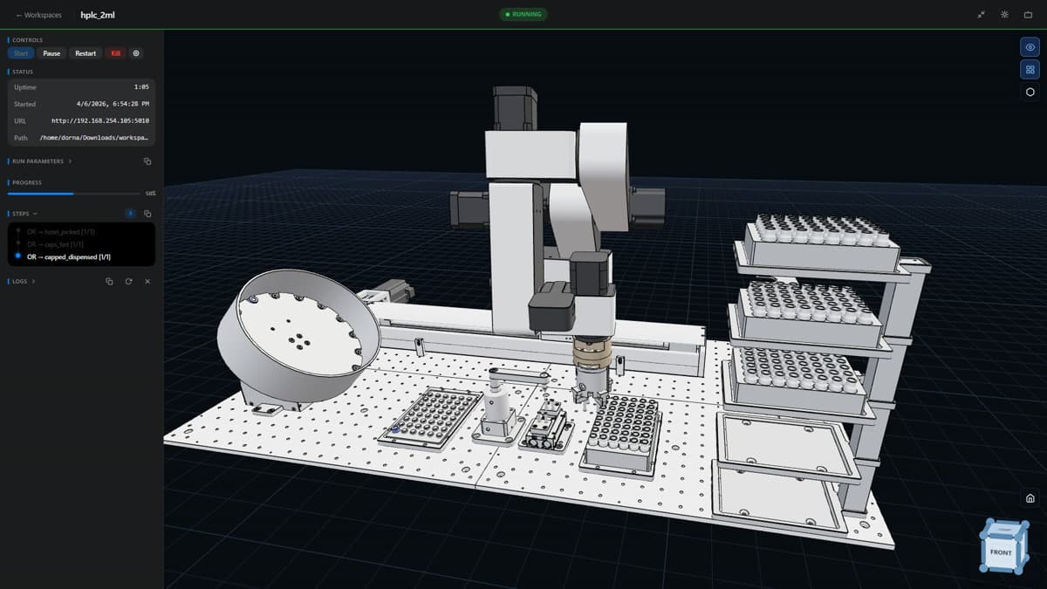Toggle the theme brightness icon in the top bar
Screen dimensions: 1047x589
click(1005, 14)
